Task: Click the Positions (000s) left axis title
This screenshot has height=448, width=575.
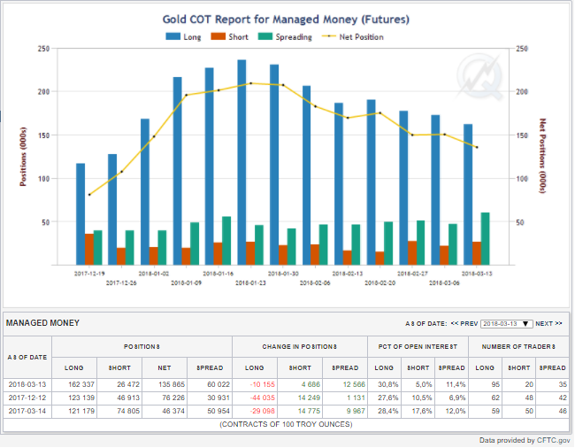Action: pyautogui.click(x=23, y=157)
